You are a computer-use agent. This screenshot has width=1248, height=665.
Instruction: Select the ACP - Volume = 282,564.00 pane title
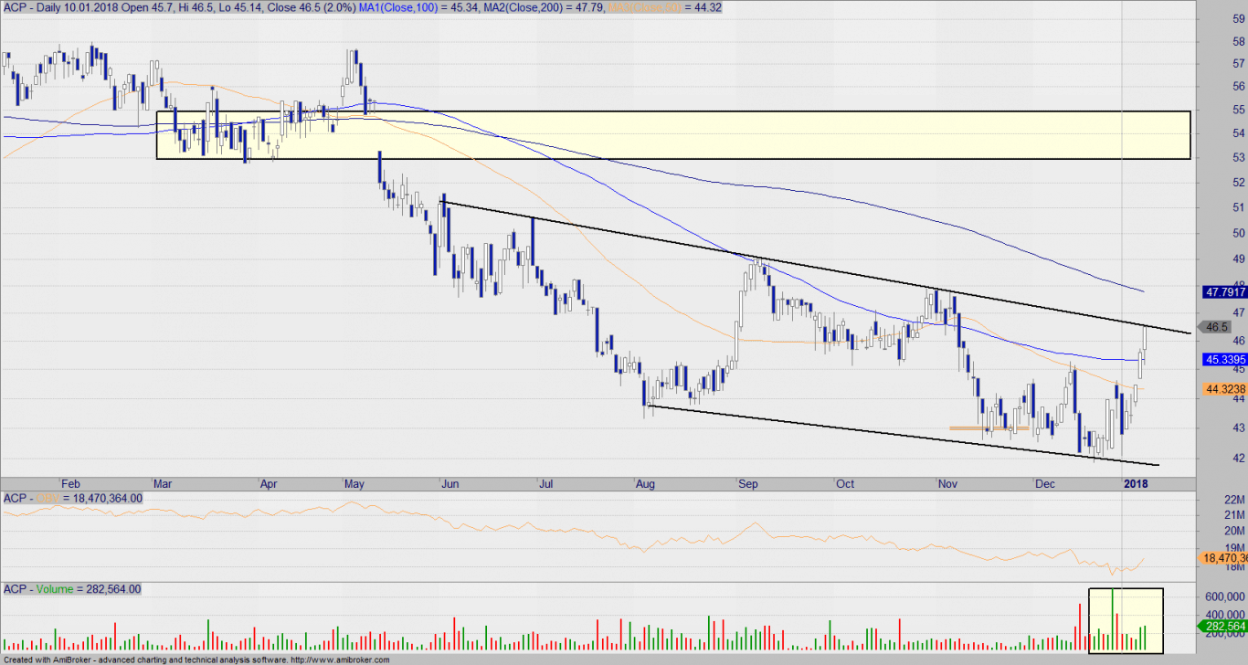point(72,589)
